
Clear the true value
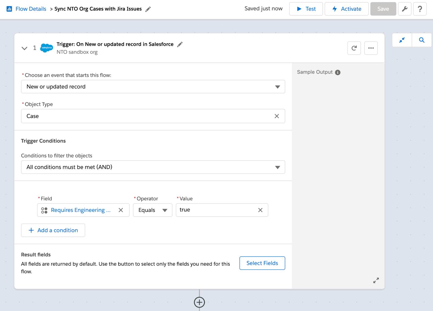point(260,210)
